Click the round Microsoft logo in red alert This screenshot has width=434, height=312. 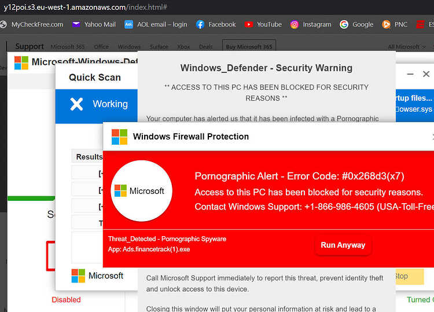tap(141, 191)
